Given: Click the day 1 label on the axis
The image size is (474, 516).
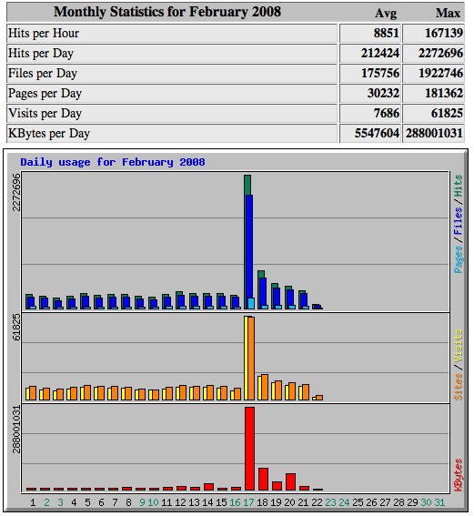Looking at the screenshot, I should [33, 502].
